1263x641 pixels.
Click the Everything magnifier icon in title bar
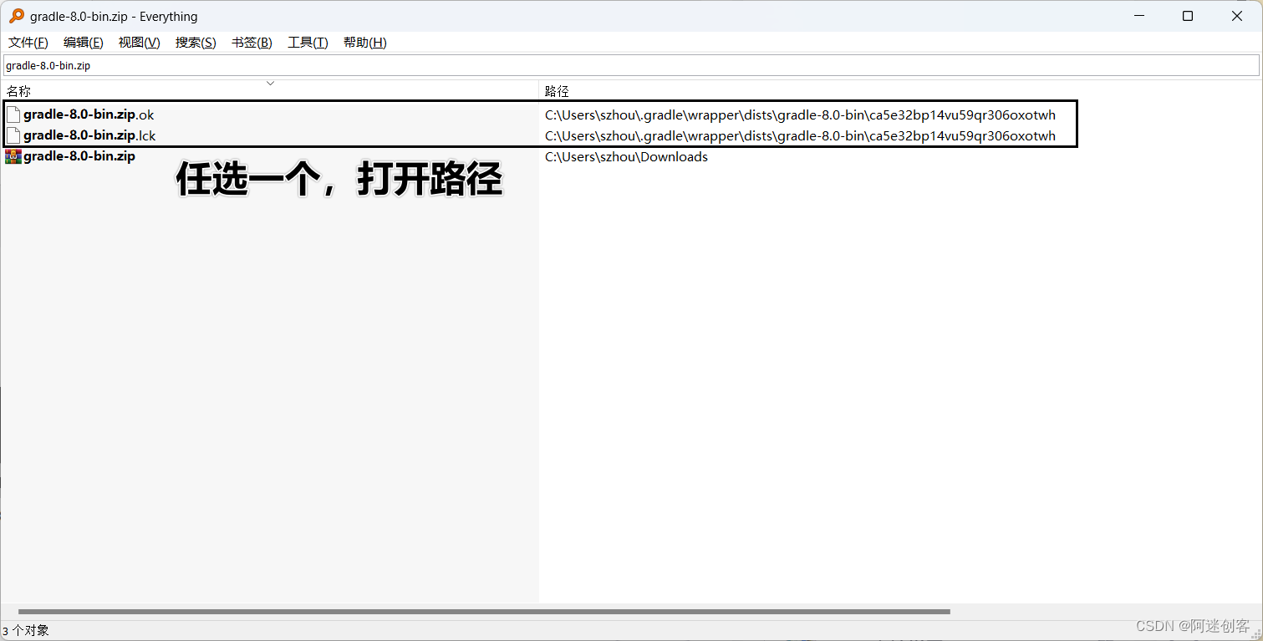point(16,16)
